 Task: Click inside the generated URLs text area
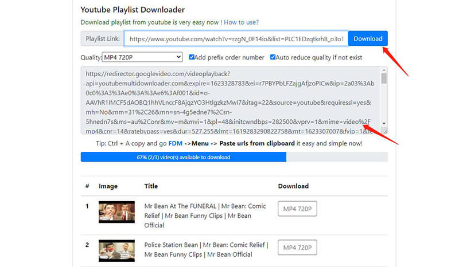(231, 100)
